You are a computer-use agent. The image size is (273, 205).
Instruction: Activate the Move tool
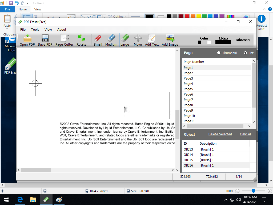coord(138,40)
